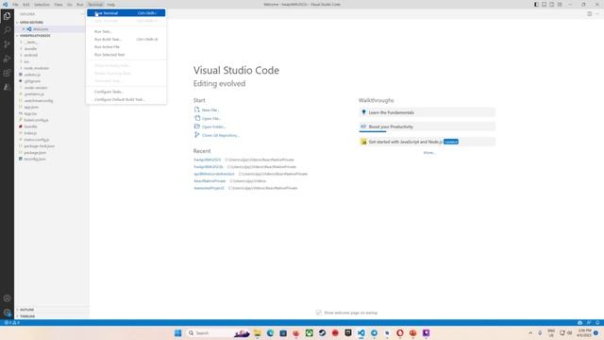Expand the Timeline section
The height and width of the screenshot is (340, 604).
pos(26,316)
